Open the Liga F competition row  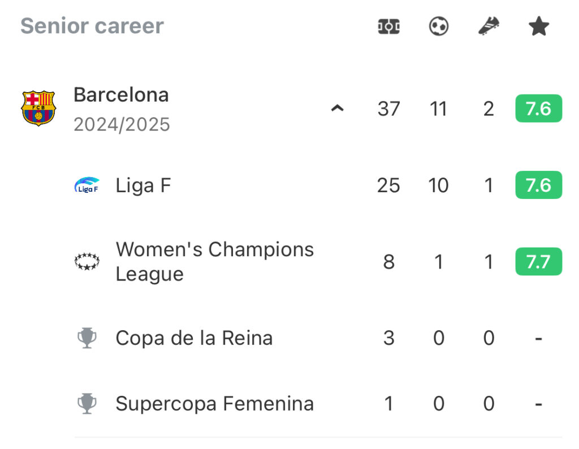coord(318,185)
